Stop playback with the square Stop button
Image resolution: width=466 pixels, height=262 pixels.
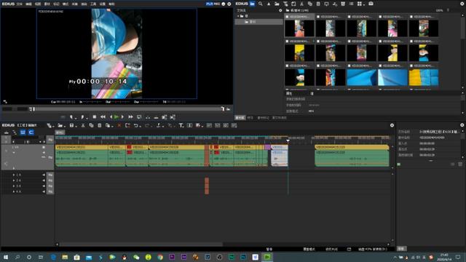(94, 117)
